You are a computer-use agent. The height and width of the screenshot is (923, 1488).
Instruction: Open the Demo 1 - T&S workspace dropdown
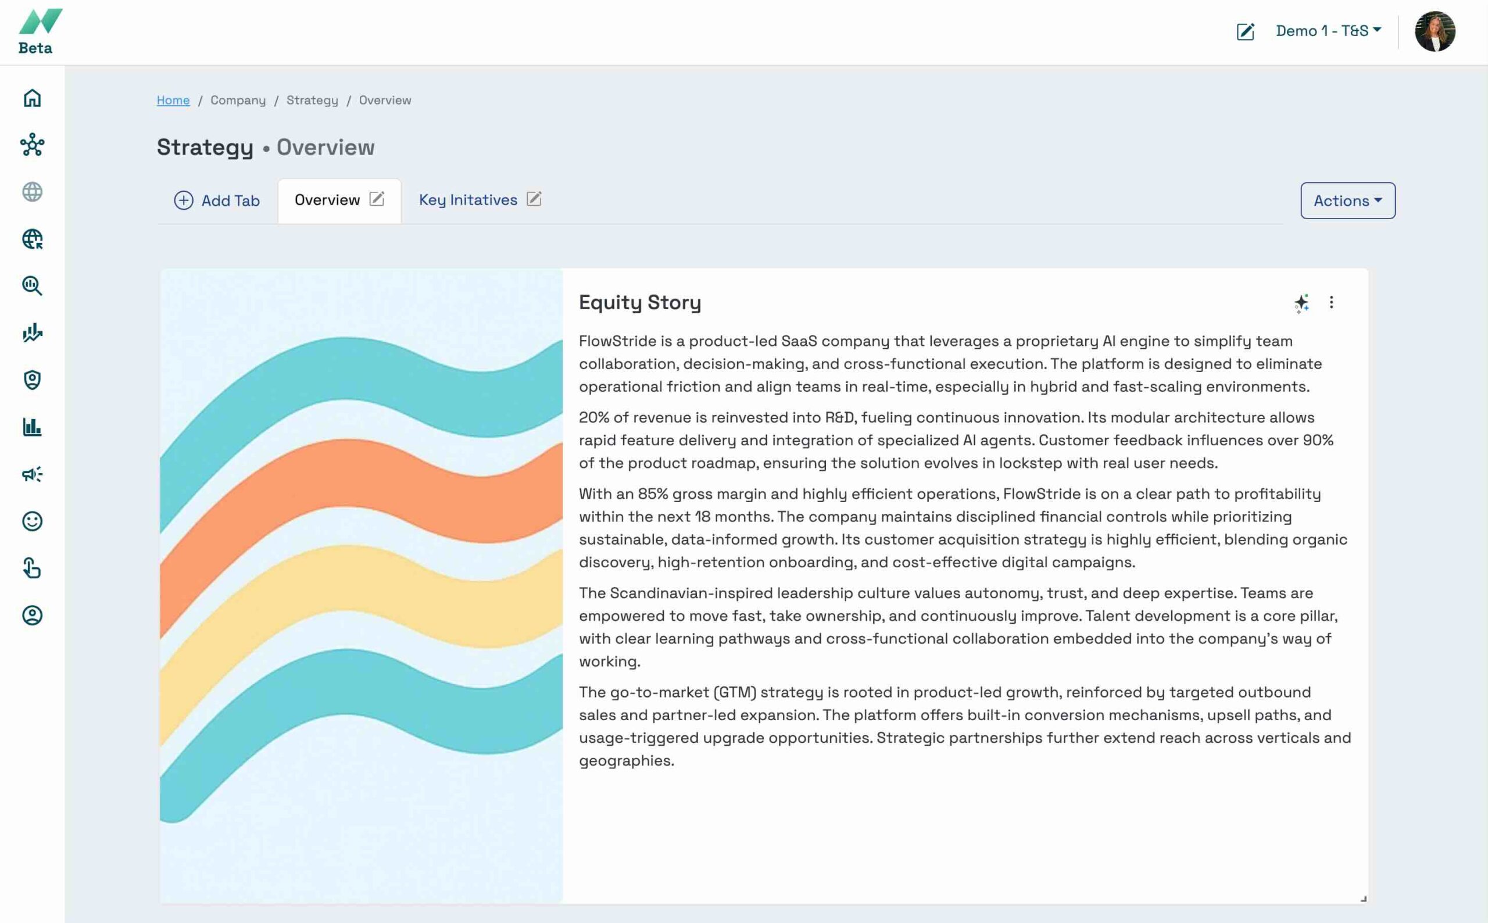pos(1328,31)
